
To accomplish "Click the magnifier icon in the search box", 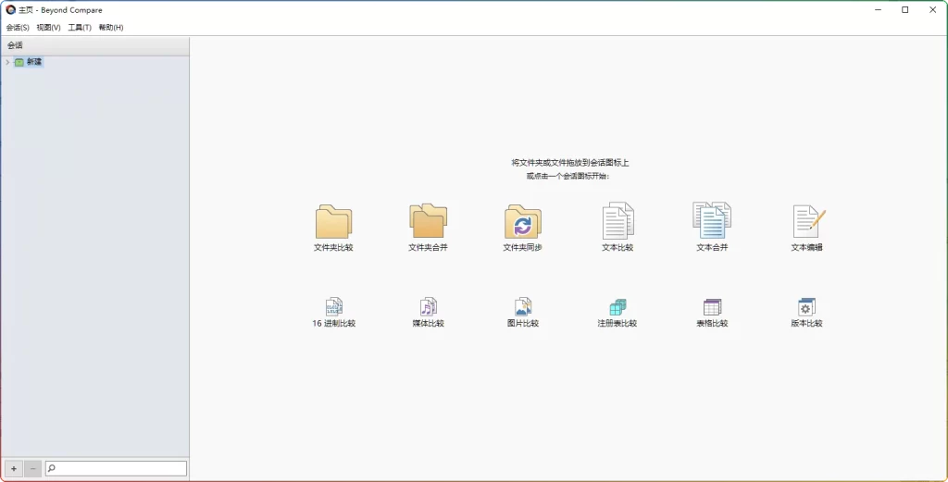I will 52,468.
